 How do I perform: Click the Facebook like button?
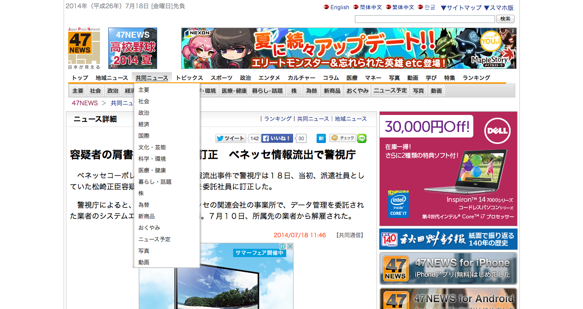(277, 138)
